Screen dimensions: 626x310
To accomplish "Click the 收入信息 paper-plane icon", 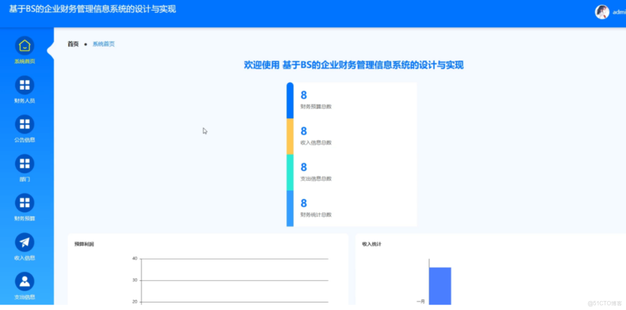I will click(24, 243).
